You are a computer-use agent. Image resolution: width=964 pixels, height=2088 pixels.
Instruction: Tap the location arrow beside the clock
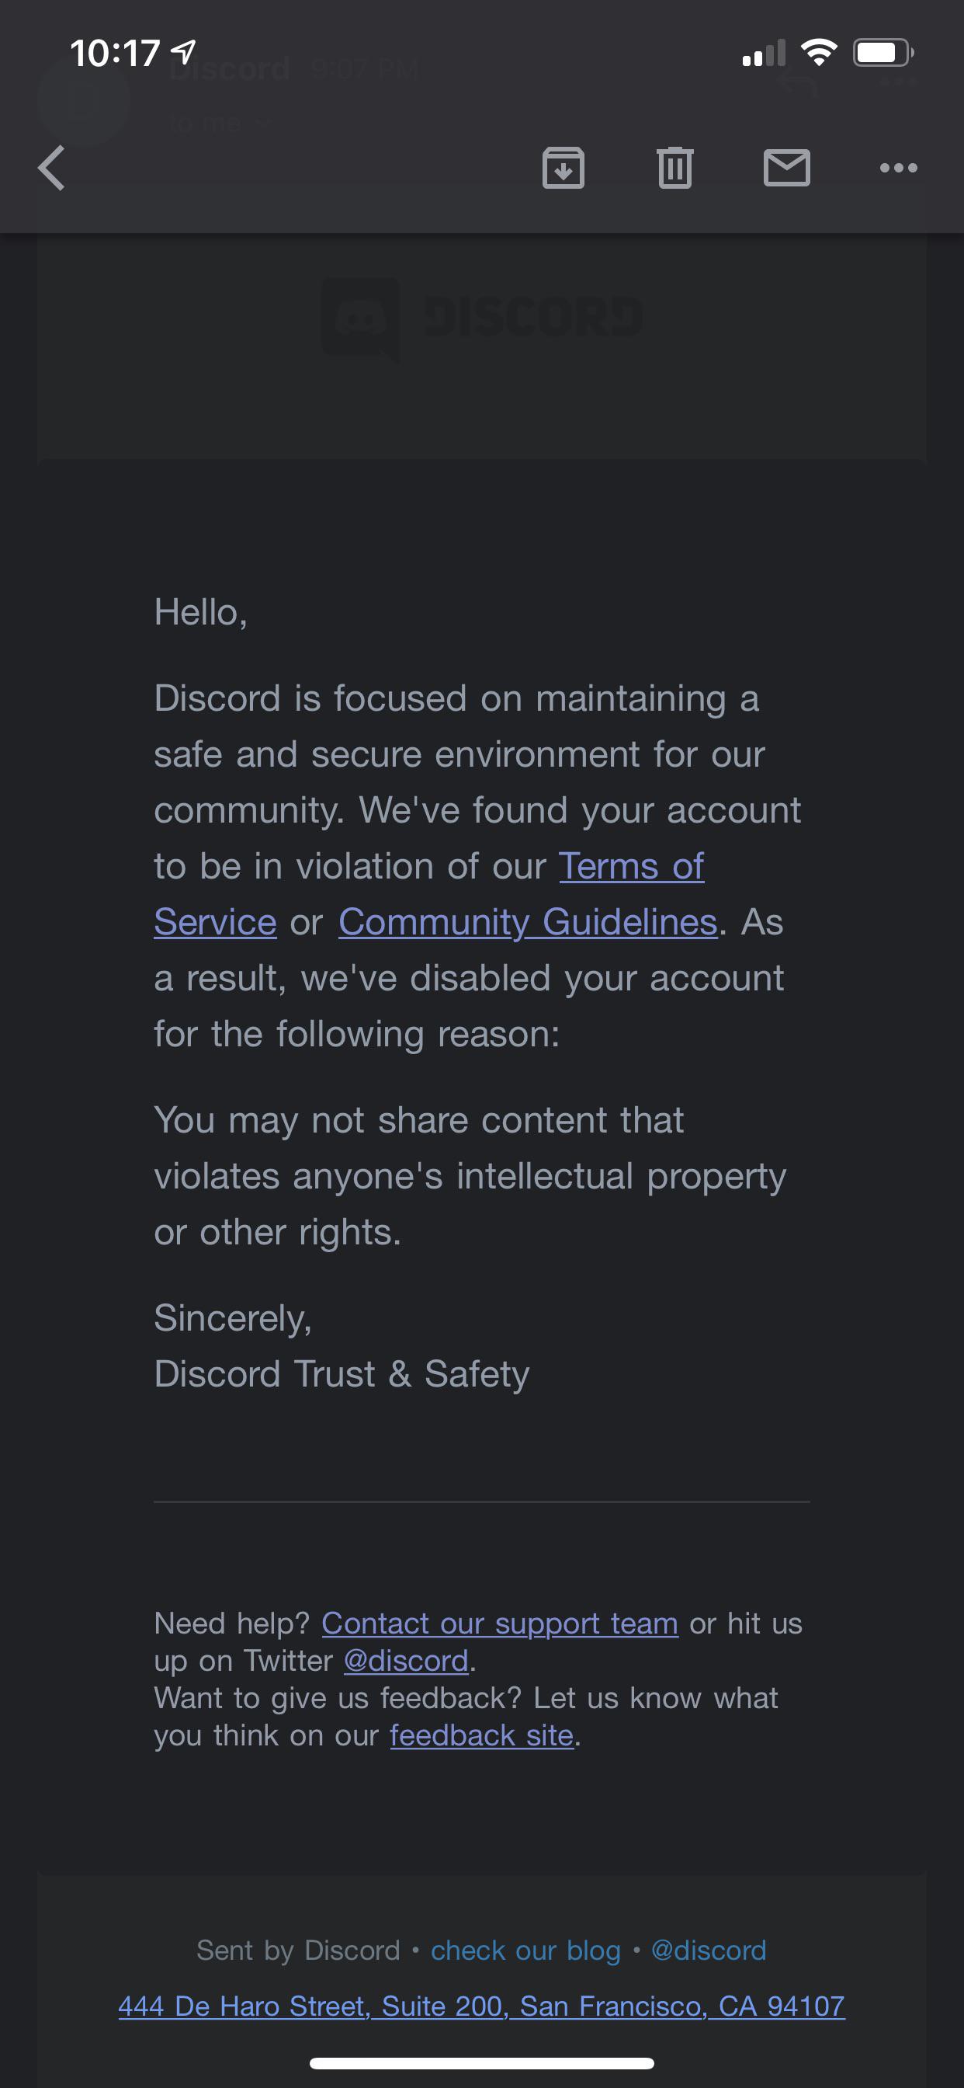184,53
